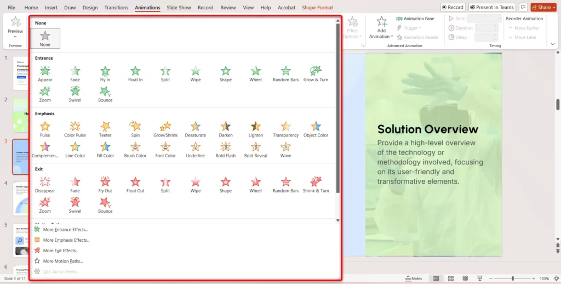561x284 pixels.
Task: Expand the Preview dropdown arrow
Action: [x=15, y=37]
